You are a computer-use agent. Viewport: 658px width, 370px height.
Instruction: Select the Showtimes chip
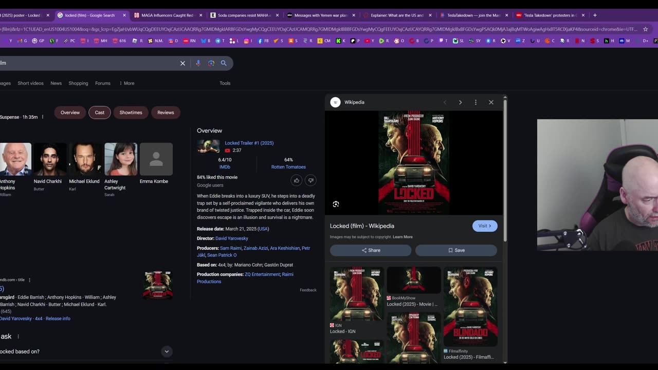click(x=131, y=113)
